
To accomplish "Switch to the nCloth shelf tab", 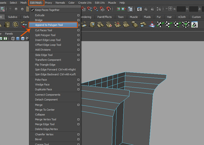I will (x=182, y=17).
